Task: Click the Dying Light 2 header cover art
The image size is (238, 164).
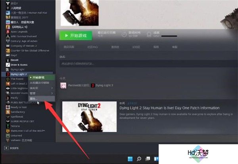Action: pyautogui.click(x=80, y=13)
